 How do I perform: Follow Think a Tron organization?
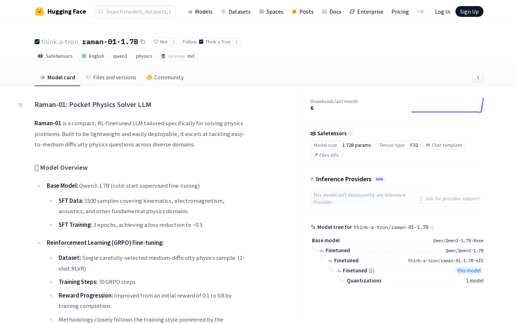[x=206, y=42]
